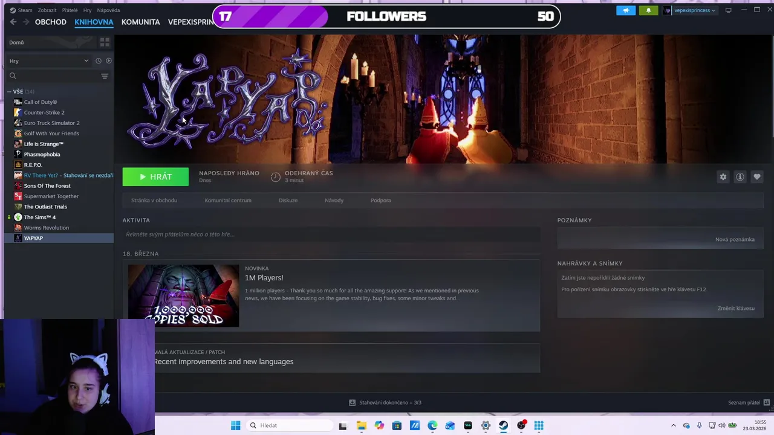This screenshot has height=435, width=774.
Task: Go forward with the right navigation arrow
Action: [x=26, y=22]
